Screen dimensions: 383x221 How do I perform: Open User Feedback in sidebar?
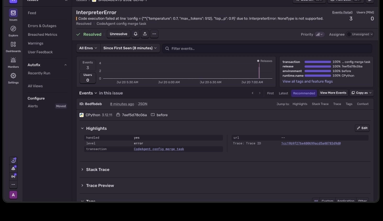pos(40,52)
